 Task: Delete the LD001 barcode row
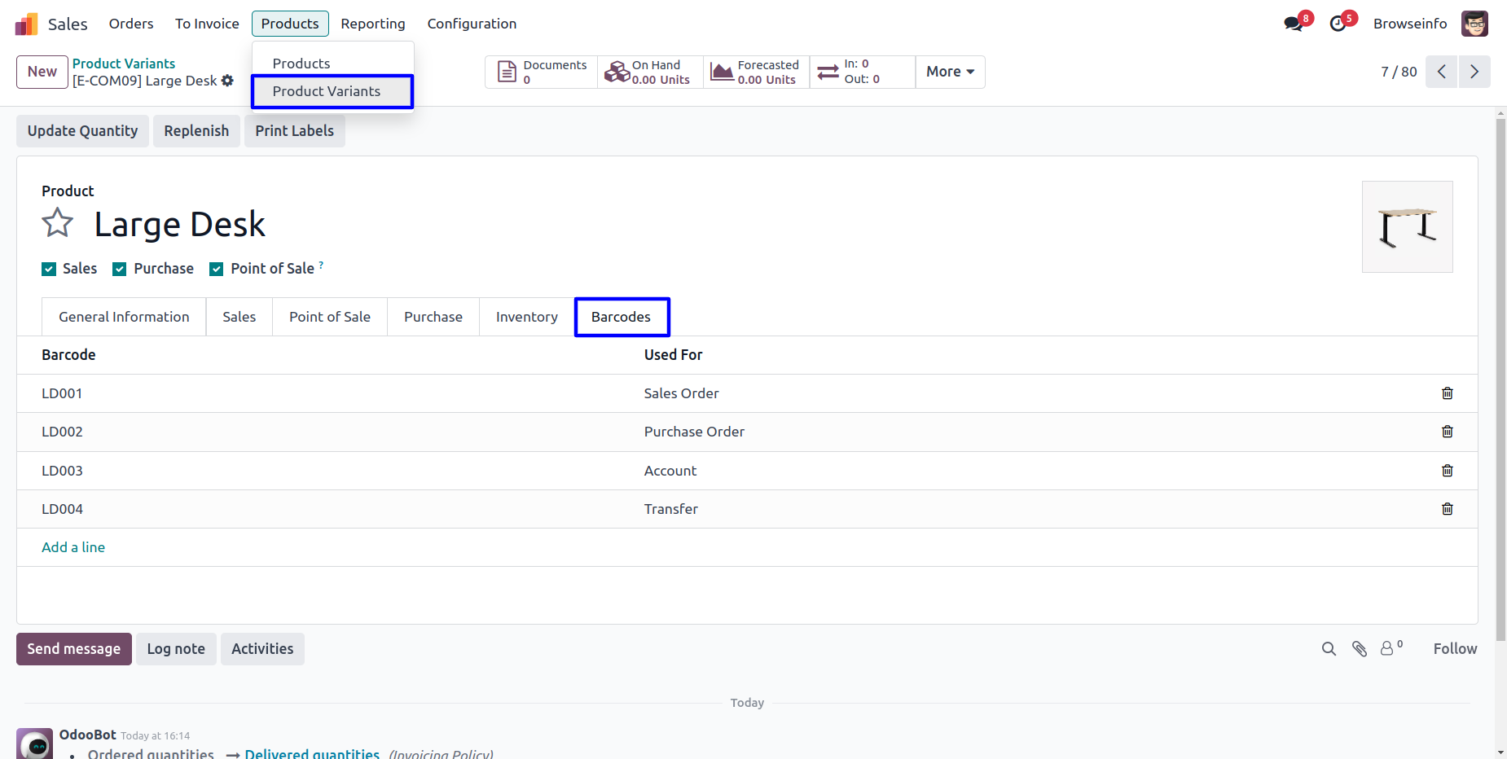(1447, 393)
